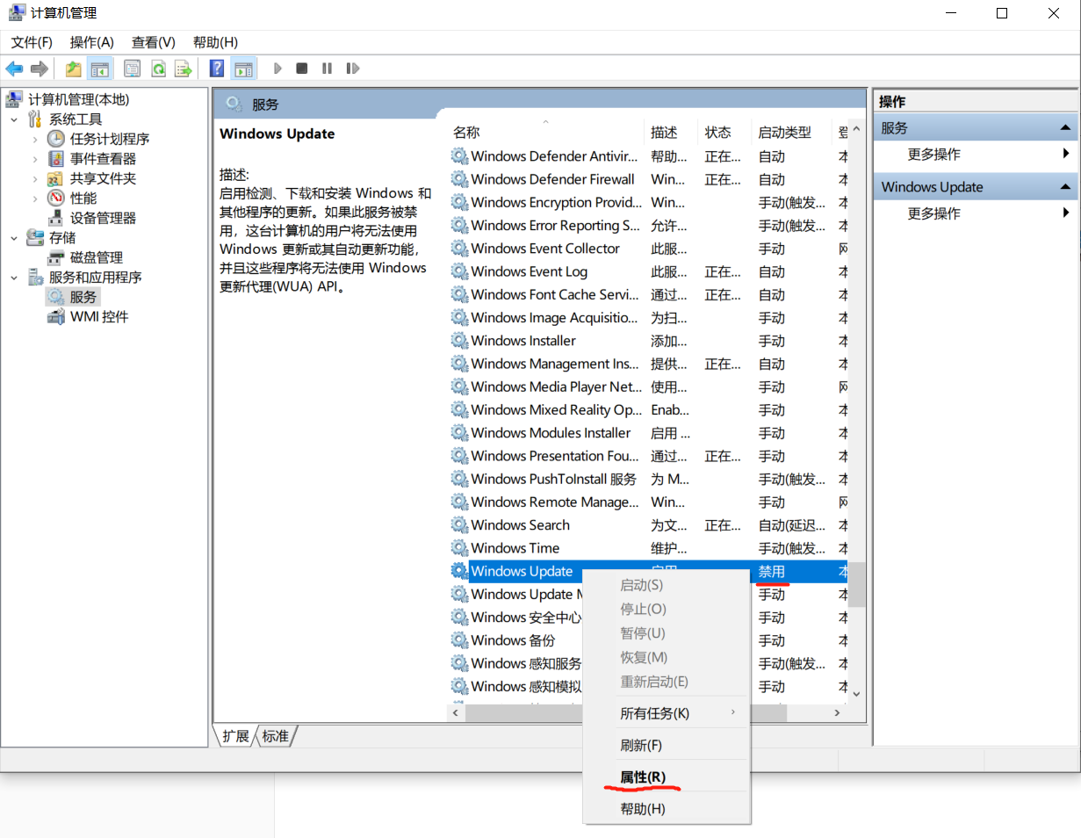
Task: Expand the 共享文件夹 node arrow
Action: point(35,178)
